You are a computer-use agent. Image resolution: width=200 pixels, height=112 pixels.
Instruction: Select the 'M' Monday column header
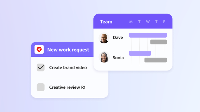tap(131, 22)
